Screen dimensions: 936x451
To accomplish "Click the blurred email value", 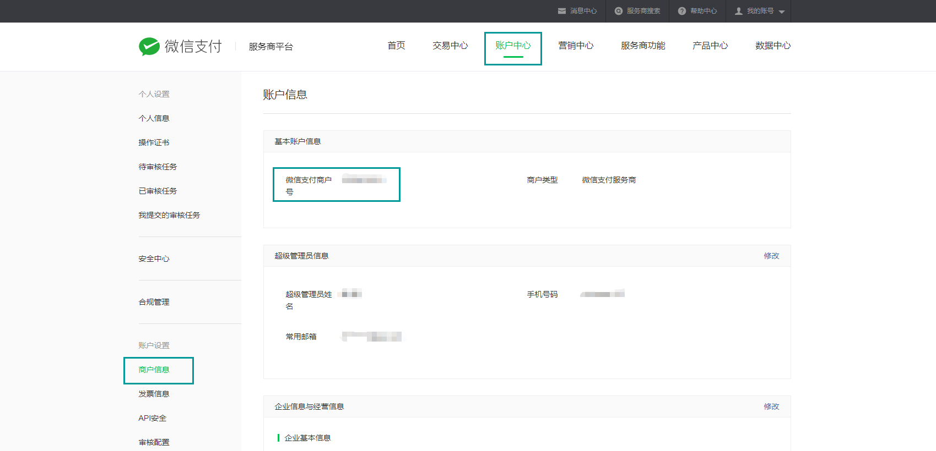I will 371,337.
